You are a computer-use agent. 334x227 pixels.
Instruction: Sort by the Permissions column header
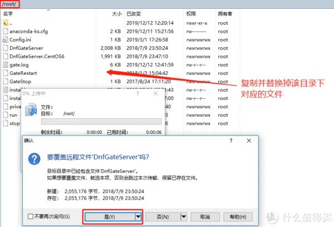point(191,14)
